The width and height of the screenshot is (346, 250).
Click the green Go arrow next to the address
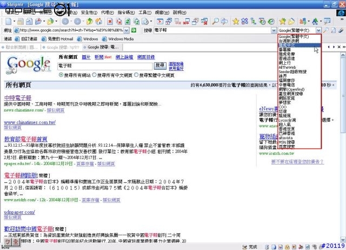coord(134,30)
